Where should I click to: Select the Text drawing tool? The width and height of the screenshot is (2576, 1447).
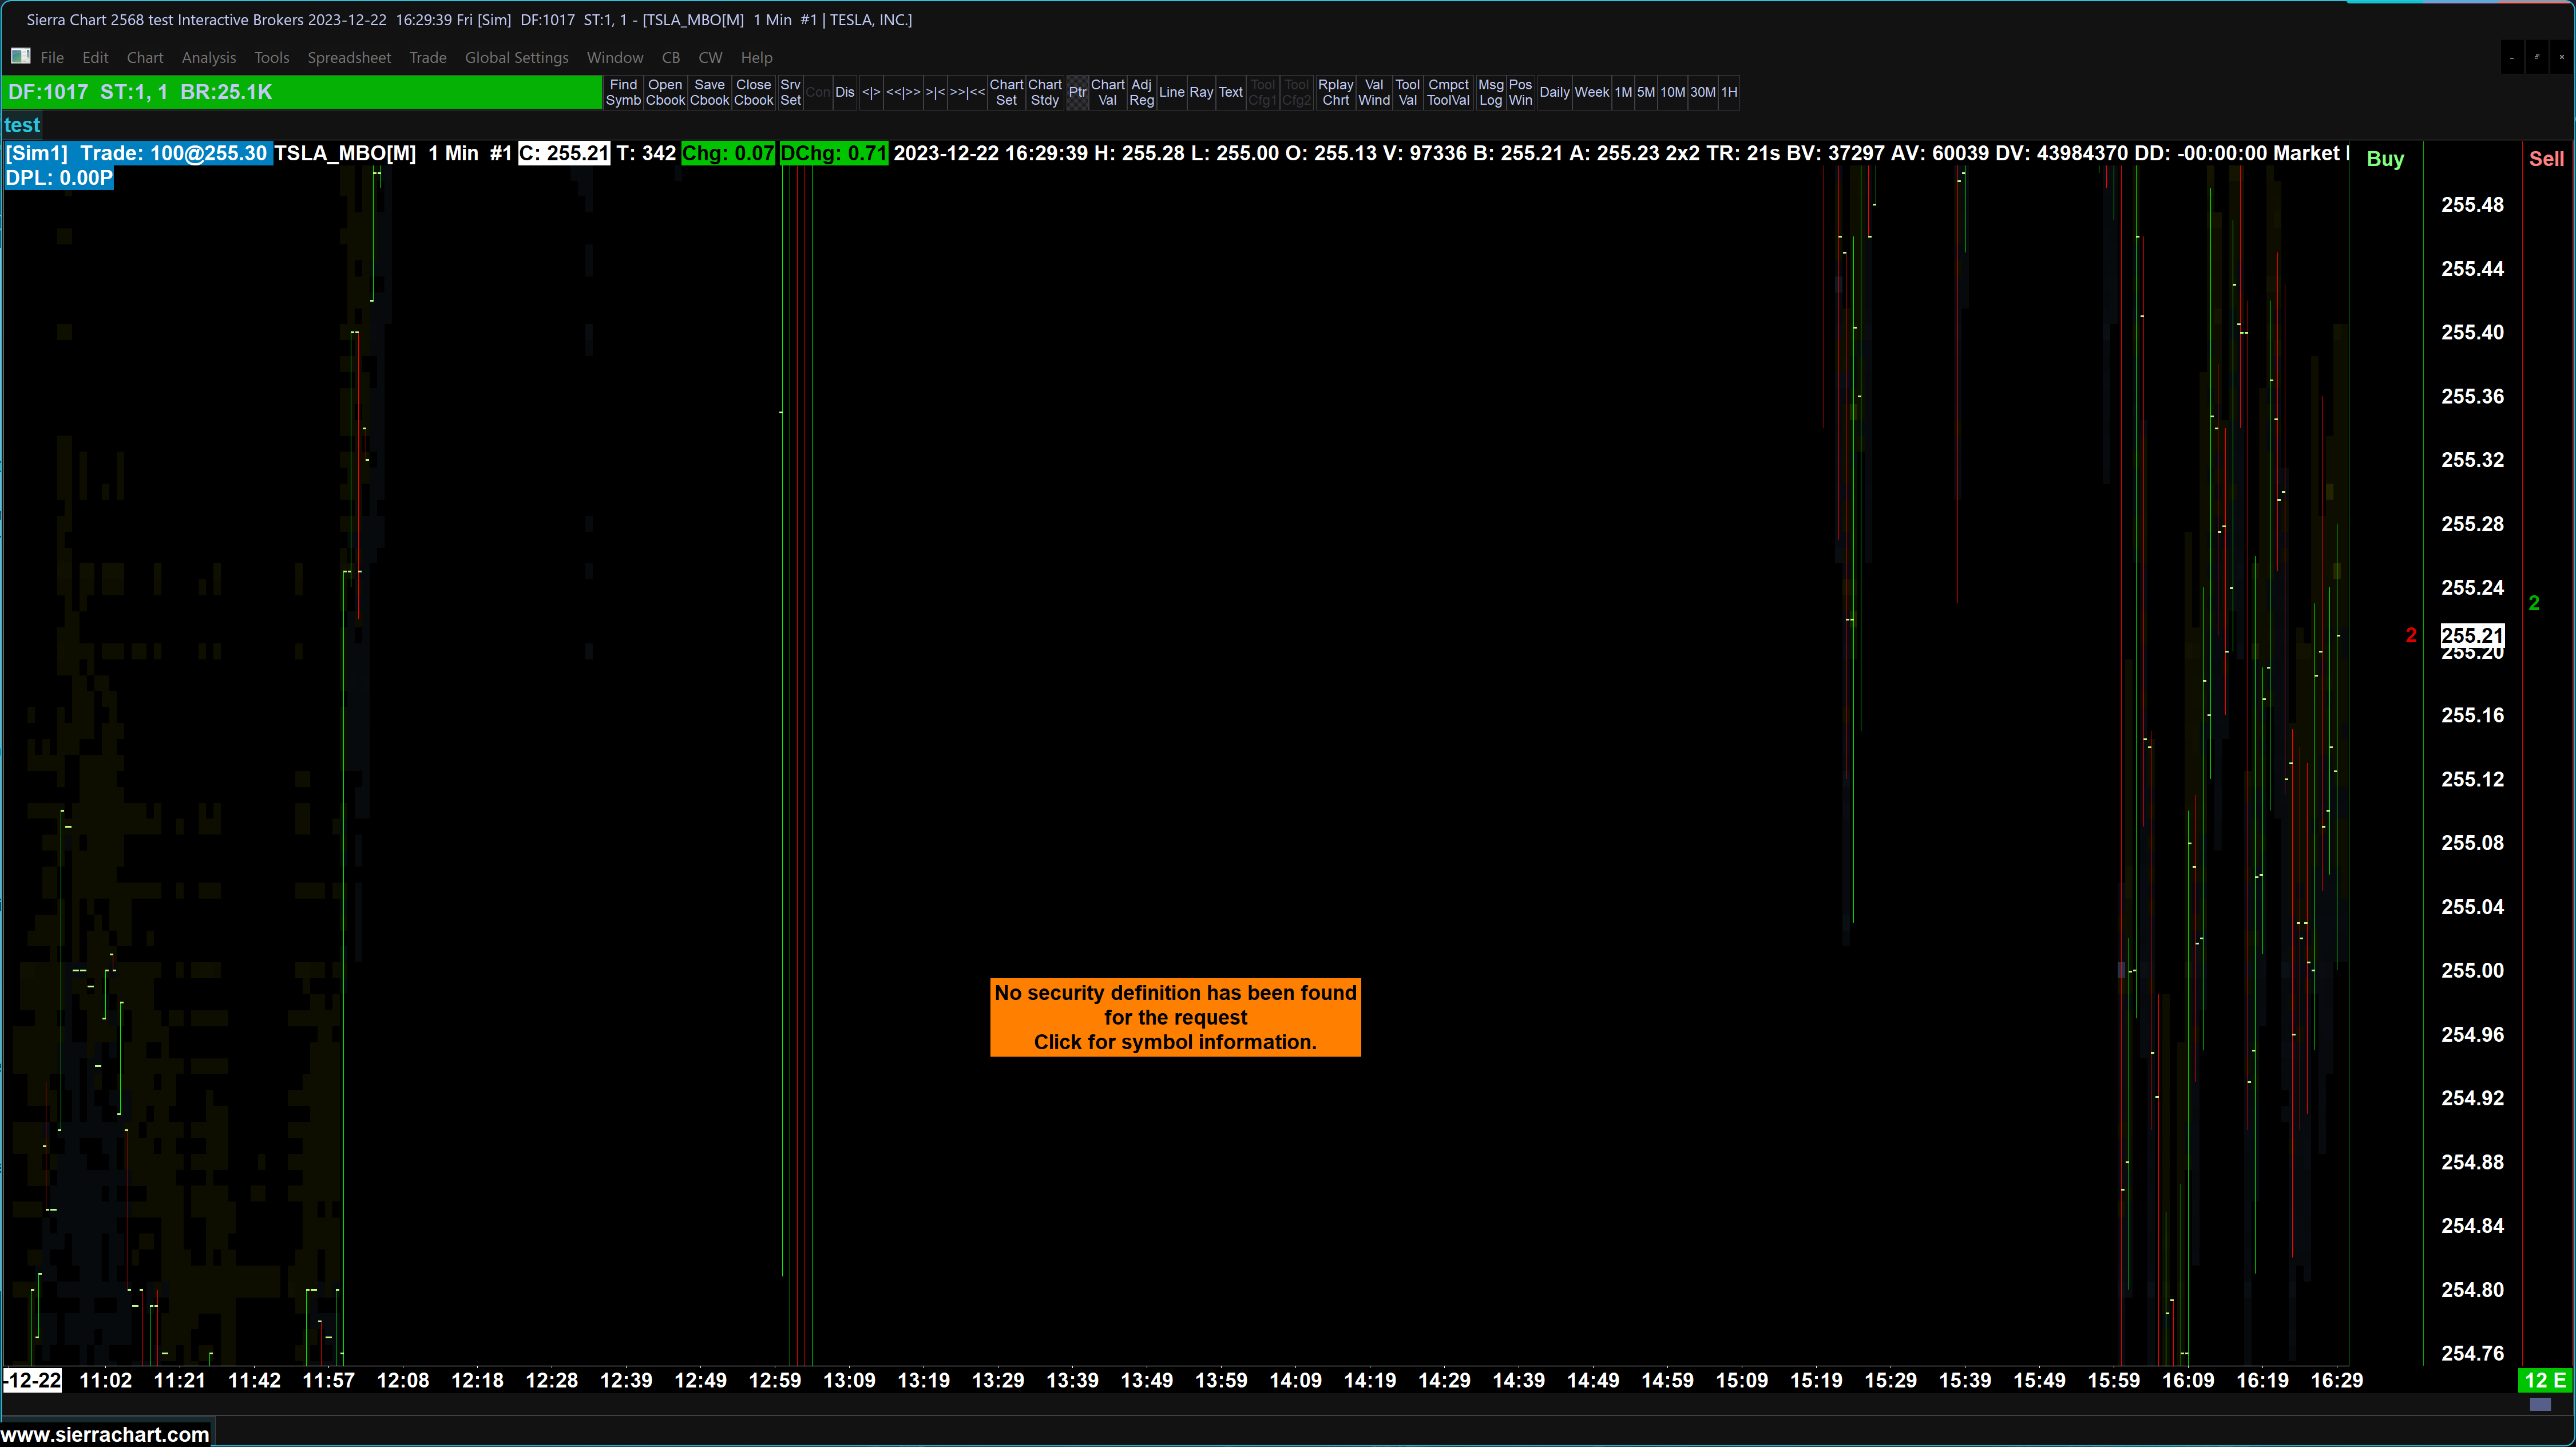1230,92
